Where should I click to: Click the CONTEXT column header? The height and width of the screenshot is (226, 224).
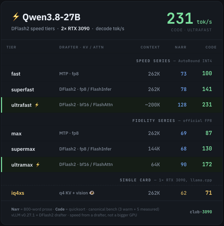150,47
